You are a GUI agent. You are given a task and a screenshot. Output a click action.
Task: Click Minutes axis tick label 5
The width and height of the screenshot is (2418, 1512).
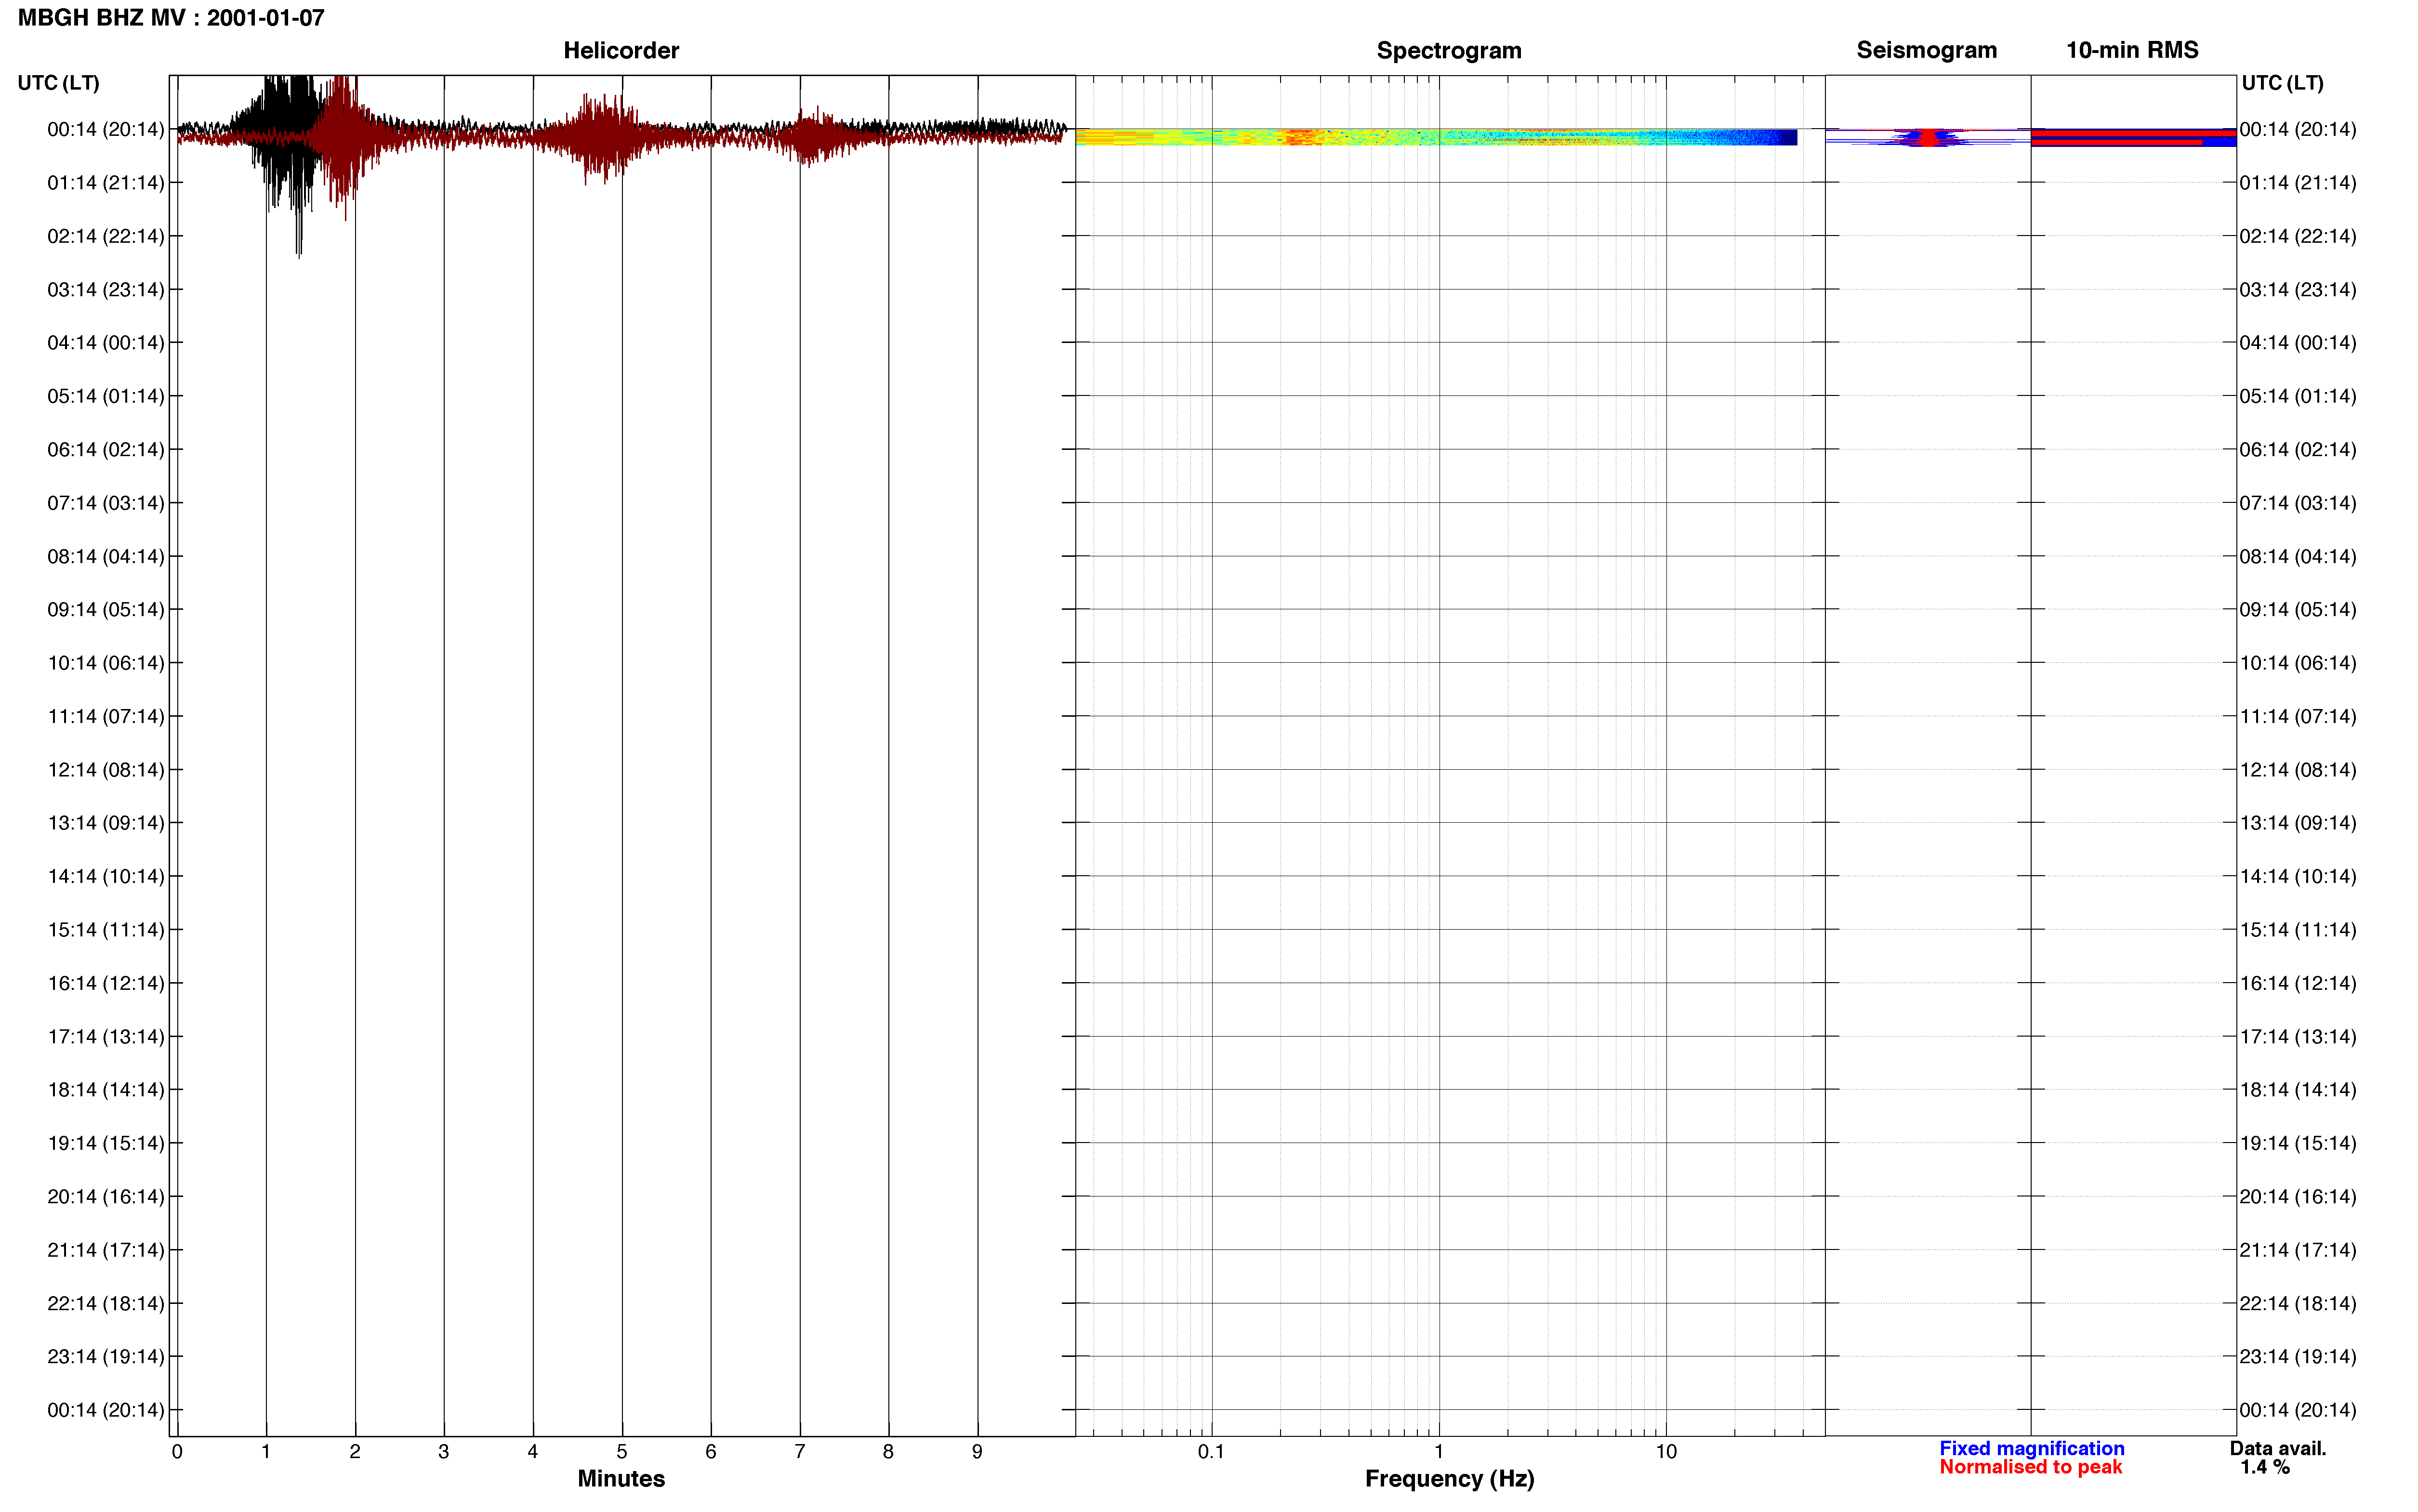tap(622, 1452)
